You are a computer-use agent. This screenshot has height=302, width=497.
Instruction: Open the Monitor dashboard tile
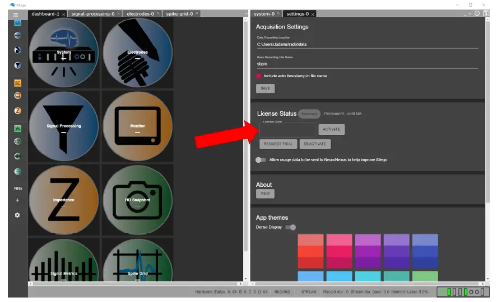[x=138, y=126]
